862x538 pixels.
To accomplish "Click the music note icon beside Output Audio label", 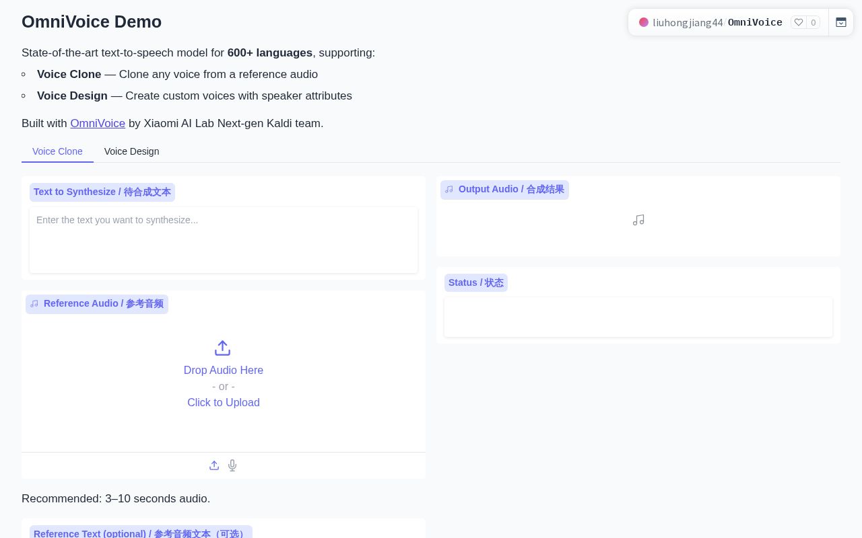I will [449, 190].
